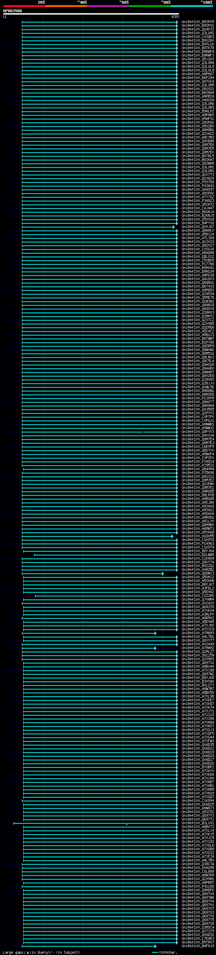The width and height of the screenshot is (216, 955).
Task: Open hit UniRef100_A7M6H3
Action: tap(198, 633)
